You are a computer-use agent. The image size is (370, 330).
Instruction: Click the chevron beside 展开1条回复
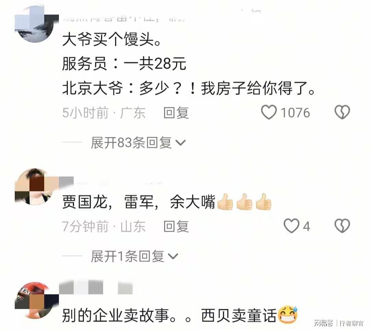[173, 256]
